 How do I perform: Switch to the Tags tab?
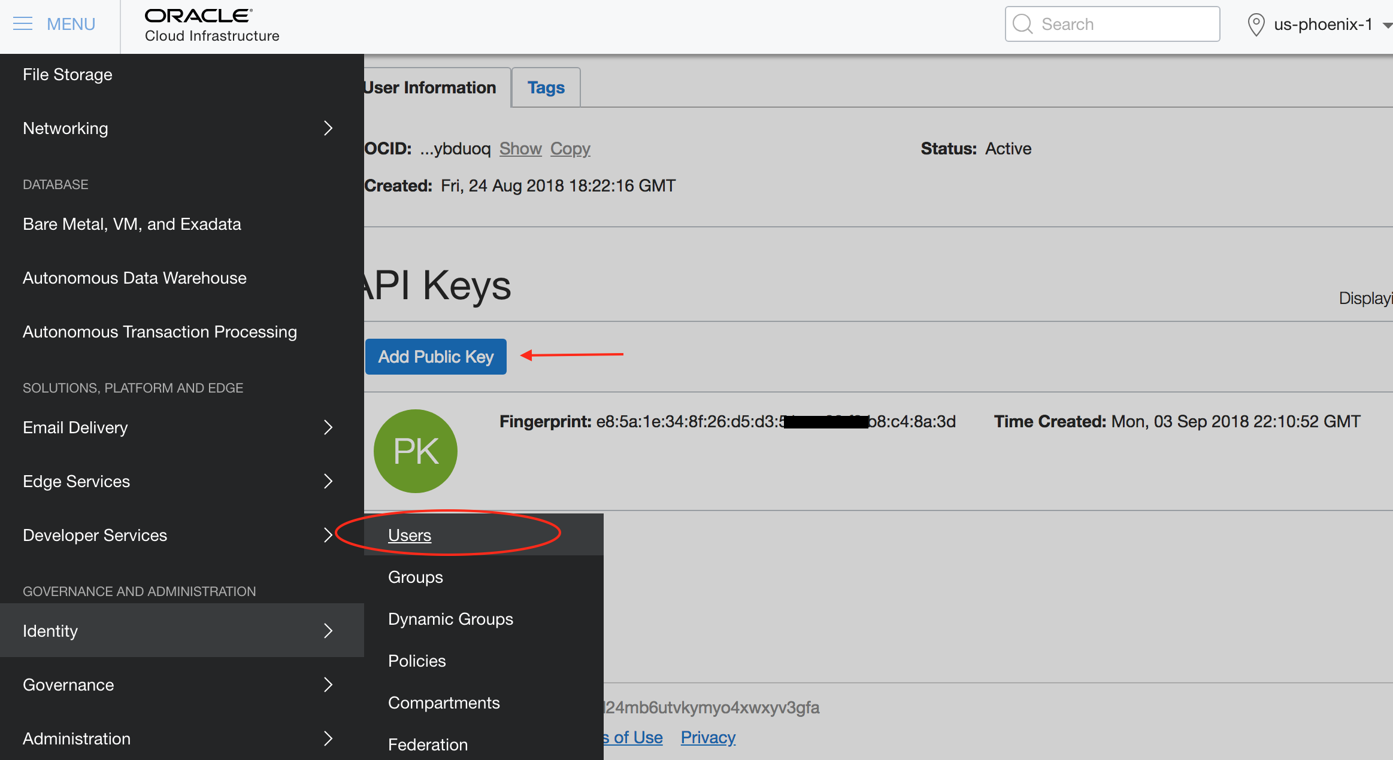546,88
